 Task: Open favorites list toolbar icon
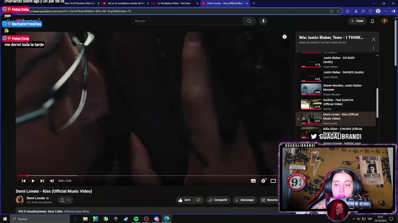point(363,11)
